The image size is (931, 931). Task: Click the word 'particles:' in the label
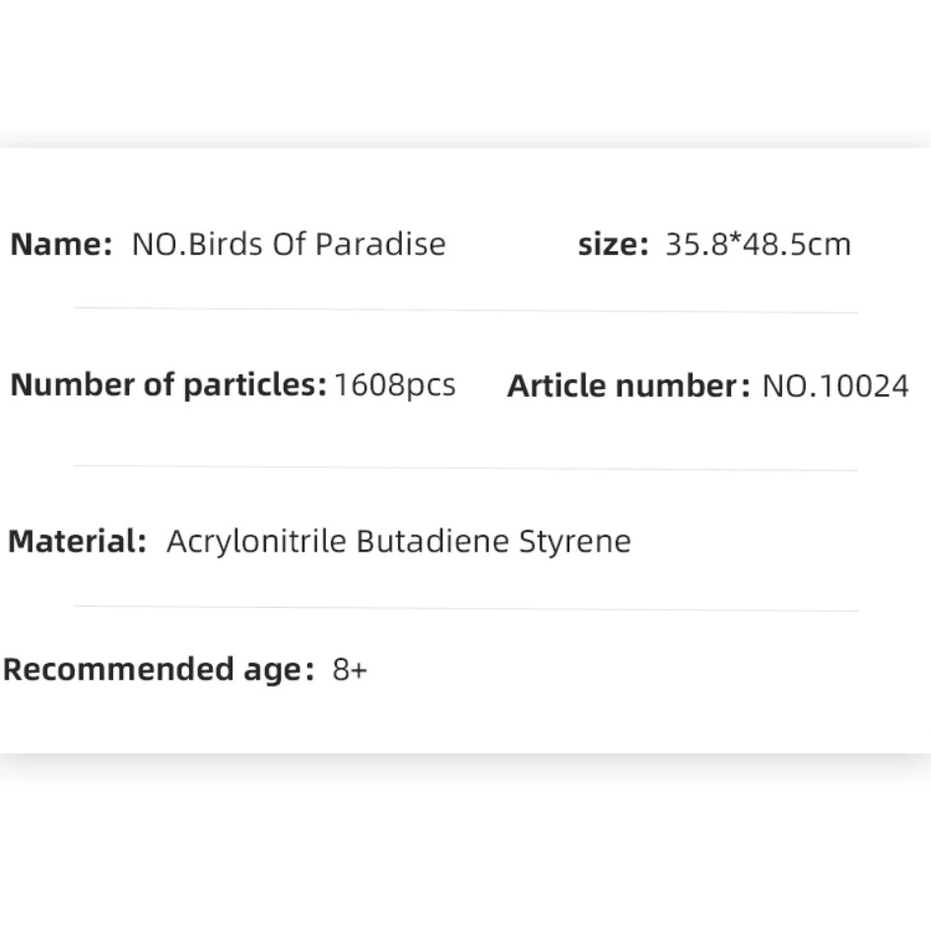tap(255, 385)
